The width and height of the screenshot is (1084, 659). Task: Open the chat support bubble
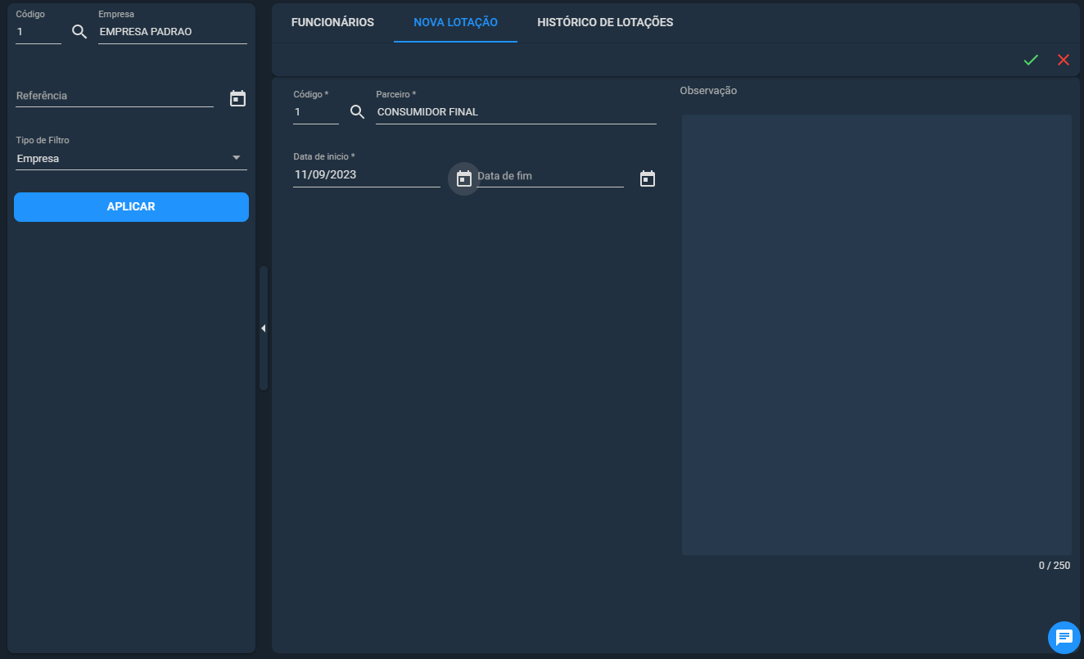click(1064, 637)
